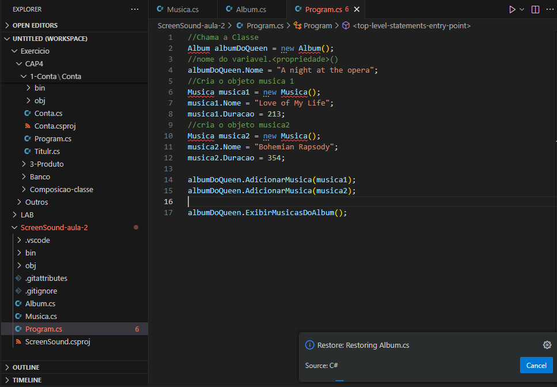Select ScreenSound.csproj in file tree
This screenshot has width=557, height=387.
click(x=58, y=341)
